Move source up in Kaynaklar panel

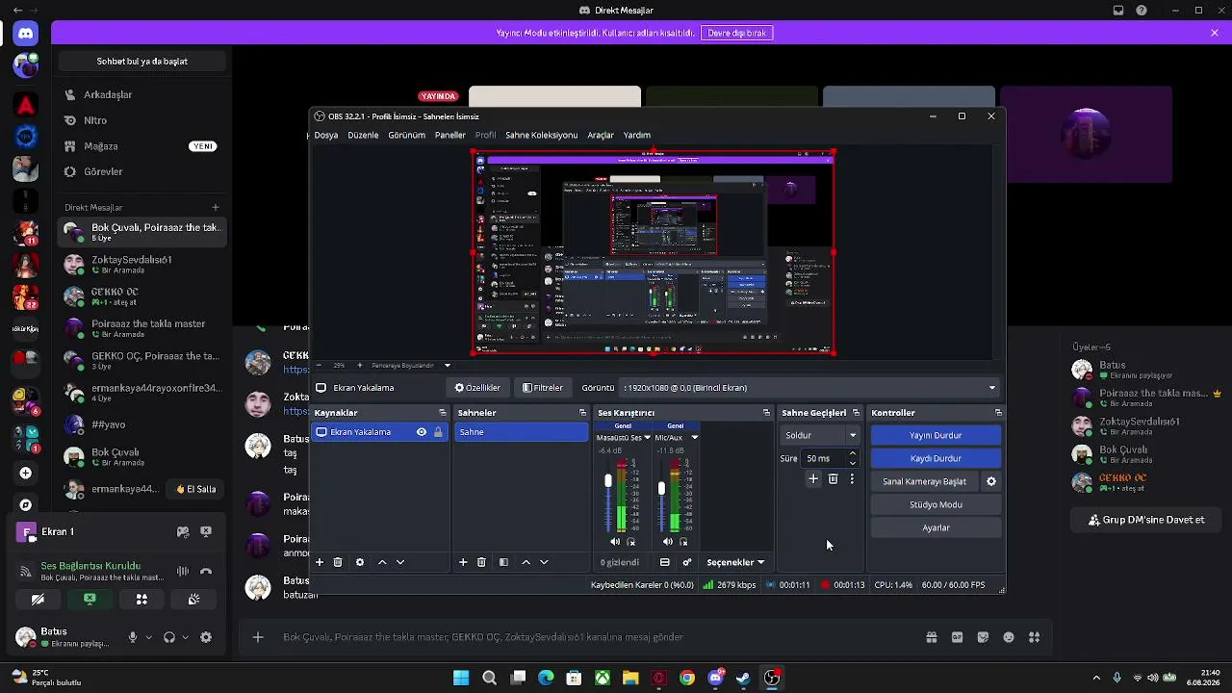pos(382,562)
